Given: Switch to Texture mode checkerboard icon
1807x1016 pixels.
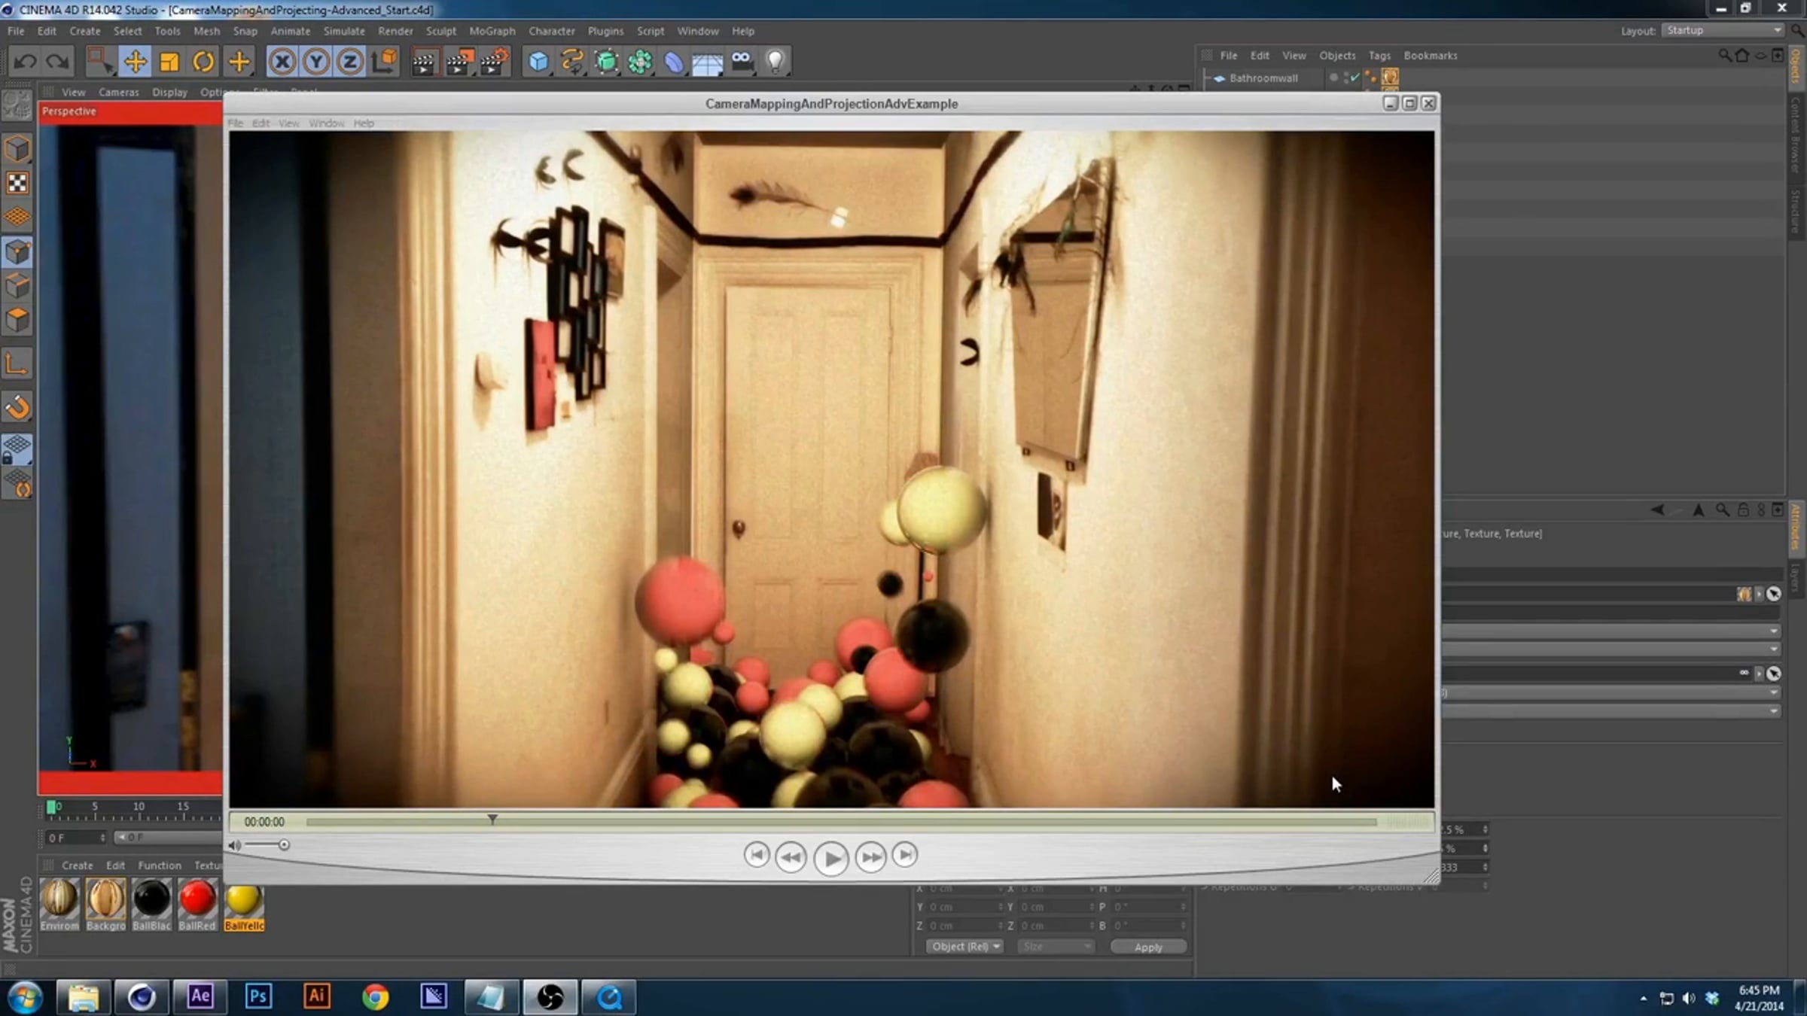Looking at the screenshot, I should click(17, 183).
